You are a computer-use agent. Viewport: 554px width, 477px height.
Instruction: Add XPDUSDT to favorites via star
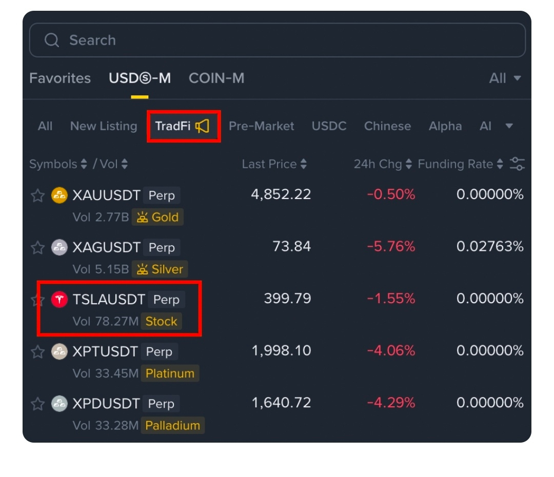point(38,404)
